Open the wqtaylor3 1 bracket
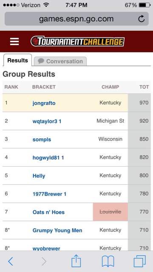This screenshot has width=153, height=272. (47, 121)
